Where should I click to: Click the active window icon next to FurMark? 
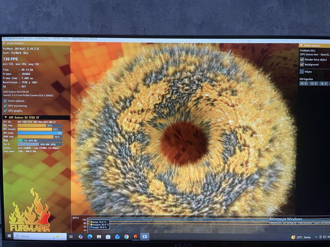coord(145,237)
